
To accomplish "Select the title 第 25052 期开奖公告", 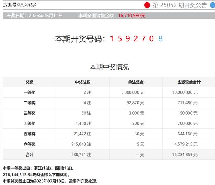I will pyautogui.click(x=180, y=5).
